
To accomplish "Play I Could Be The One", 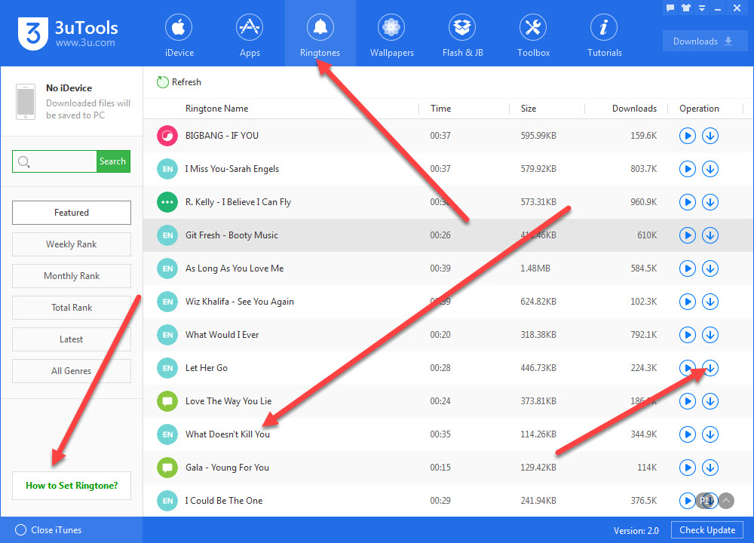I will [x=688, y=502].
